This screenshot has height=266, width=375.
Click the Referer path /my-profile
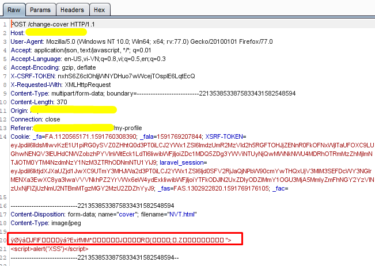coord(128,128)
